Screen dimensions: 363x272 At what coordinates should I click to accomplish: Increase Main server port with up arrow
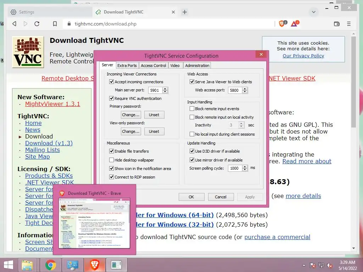click(165, 89)
